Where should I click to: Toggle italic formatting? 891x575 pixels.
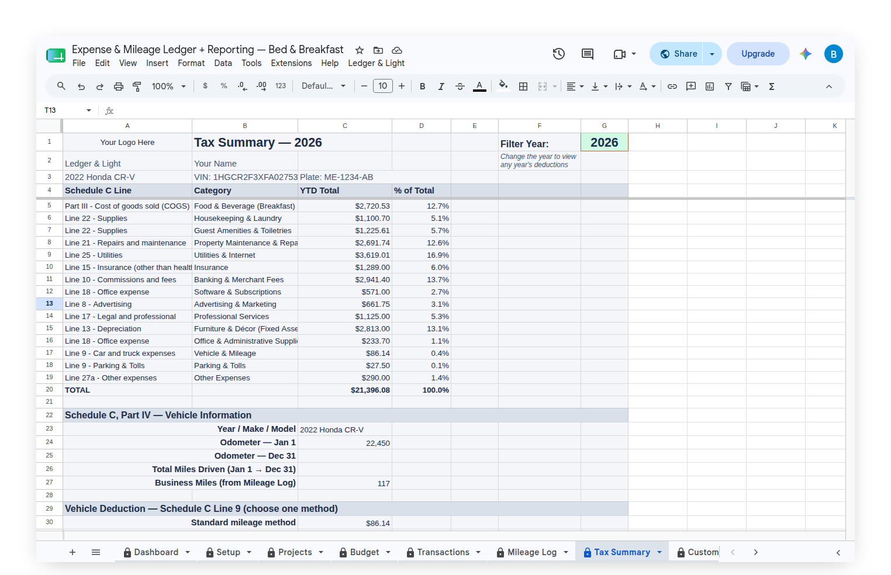point(441,86)
